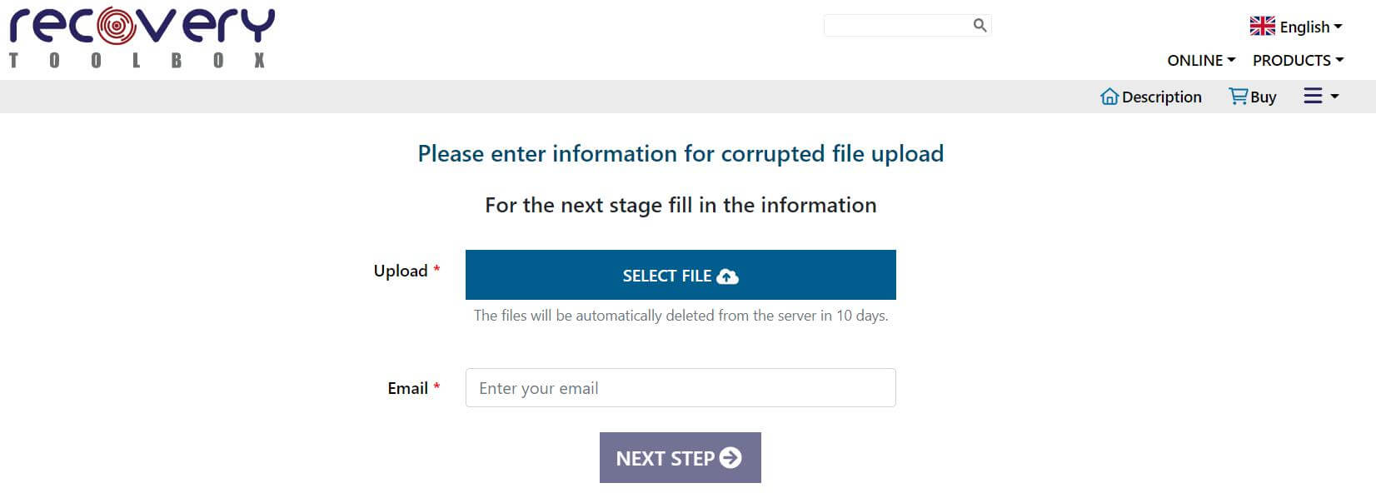Image resolution: width=1376 pixels, height=503 pixels.
Task: Click the UK flag language icon
Action: pos(1262,27)
